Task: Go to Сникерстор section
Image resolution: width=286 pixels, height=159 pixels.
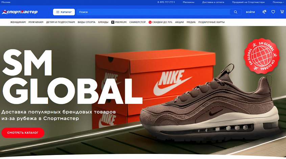Action: [x=137, y=22]
